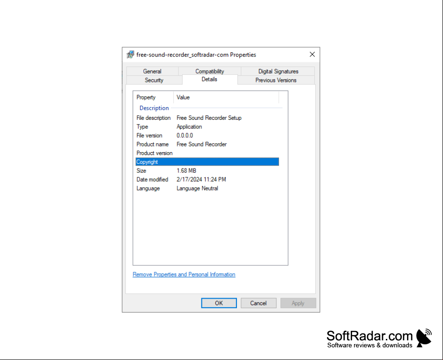Open Remove Properties and Personal Information link
443x360 pixels.
184,274
